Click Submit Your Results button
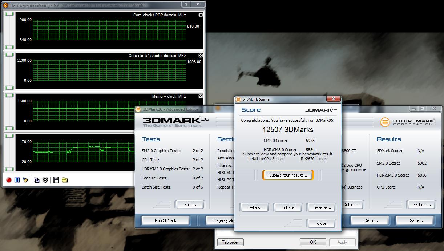The height and width of the screenshot is (251, 444). (x=288, y=175)
